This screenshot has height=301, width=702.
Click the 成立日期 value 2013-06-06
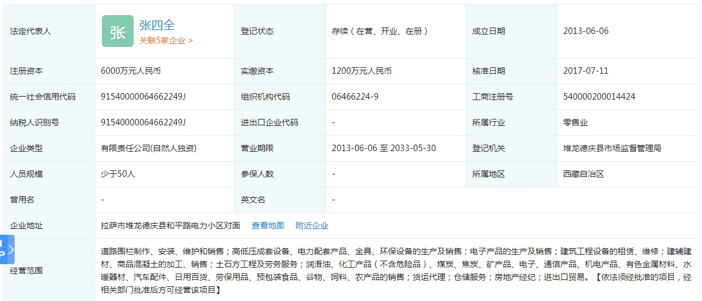tap(586, 31)
